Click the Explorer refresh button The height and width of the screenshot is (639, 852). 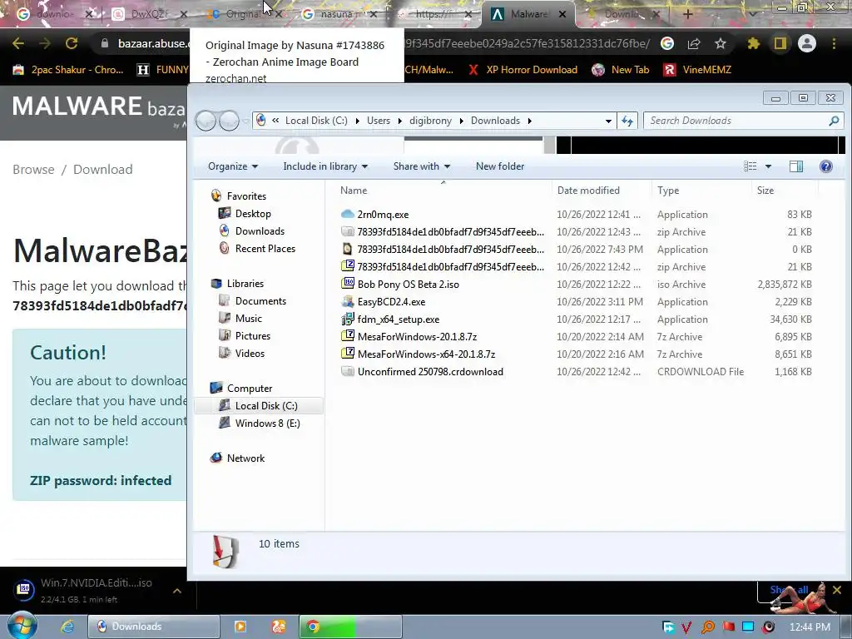(627, 121)
